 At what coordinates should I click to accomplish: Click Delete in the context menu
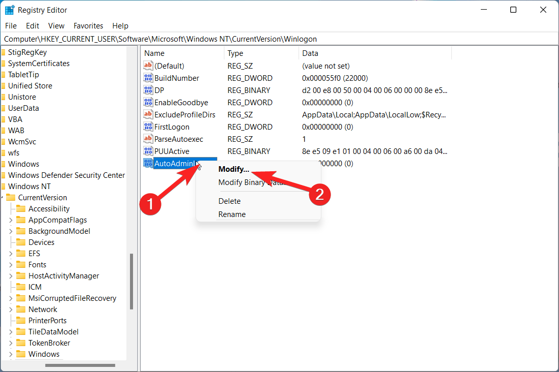tap(229, 201)
